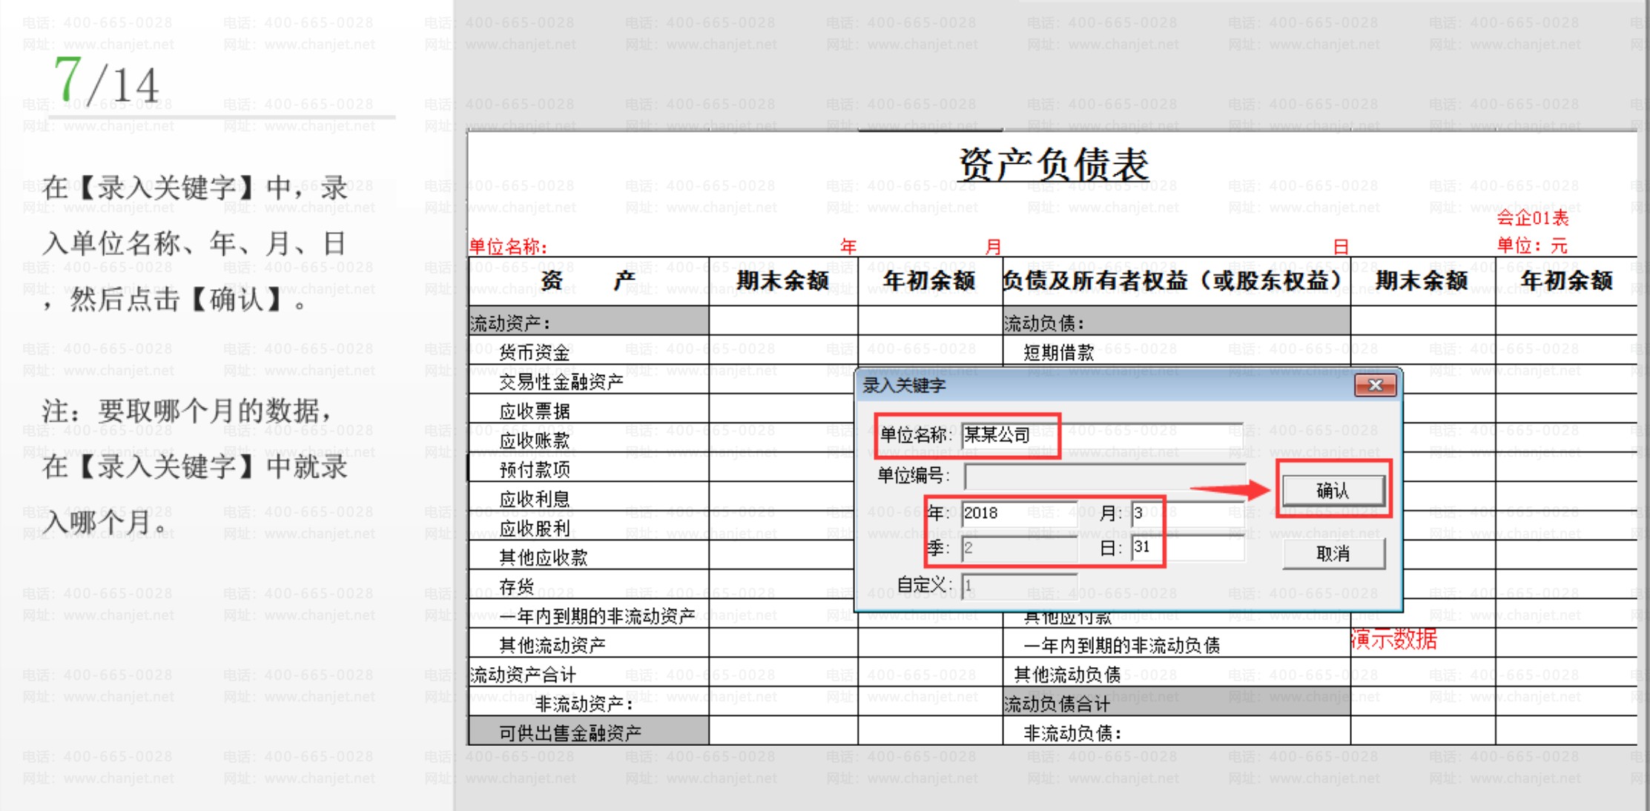This screenshot has height=811, width=1650.
Task: Click the 期末余额 header under assets
Action: click(x=782, y=281)
